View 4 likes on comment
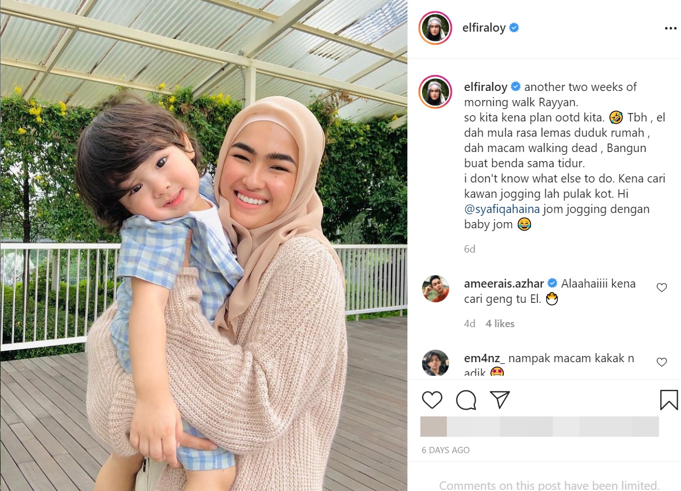Image resolution: width=681 pixels, height=491 pixels. click(x=500, y=324)
